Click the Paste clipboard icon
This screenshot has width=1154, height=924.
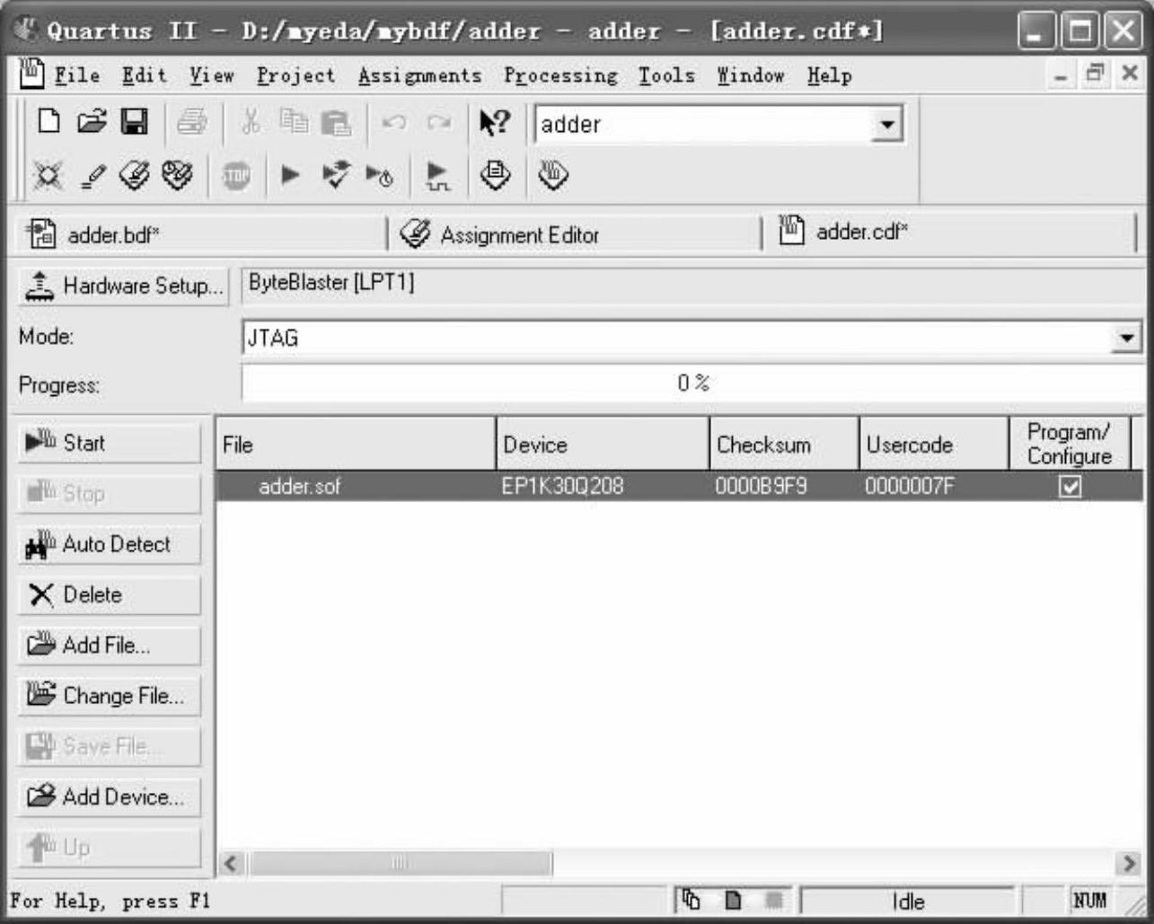336,122
